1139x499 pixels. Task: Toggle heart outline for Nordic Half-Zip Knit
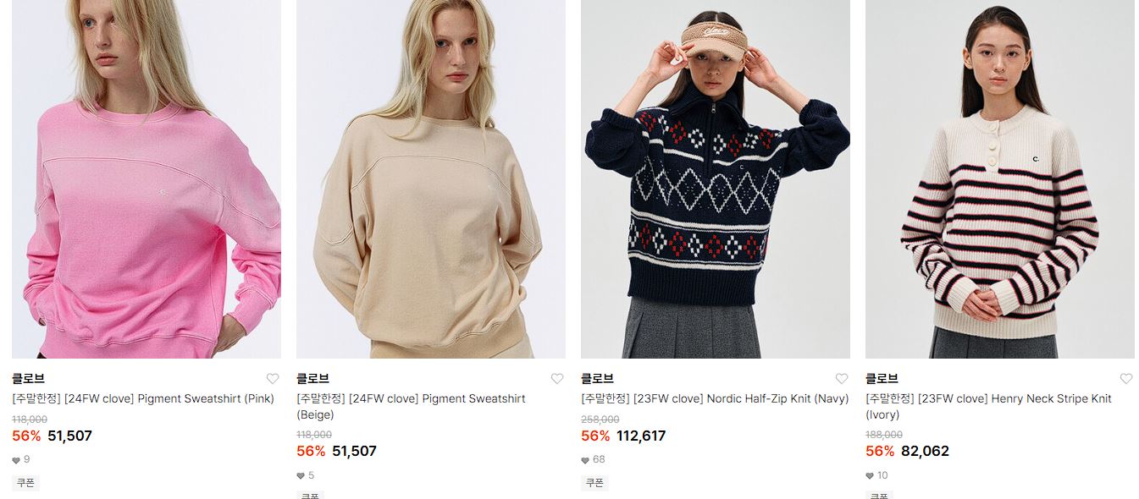coord(842,379)
